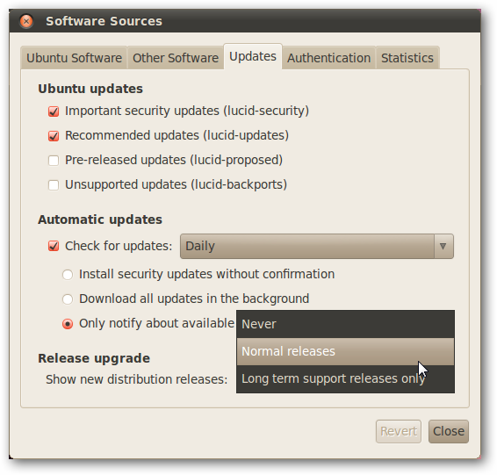
Task: Select Install security updates without confirmation
Action: coord(68,275)
